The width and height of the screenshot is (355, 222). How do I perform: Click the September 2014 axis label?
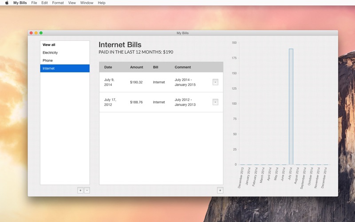(x=303, y=178)
